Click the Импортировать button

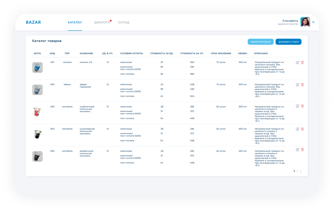click(x=260, y=42)
